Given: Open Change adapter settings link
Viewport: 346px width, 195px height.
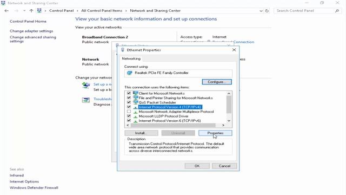Looking at the screenshot, I should 31,31.
